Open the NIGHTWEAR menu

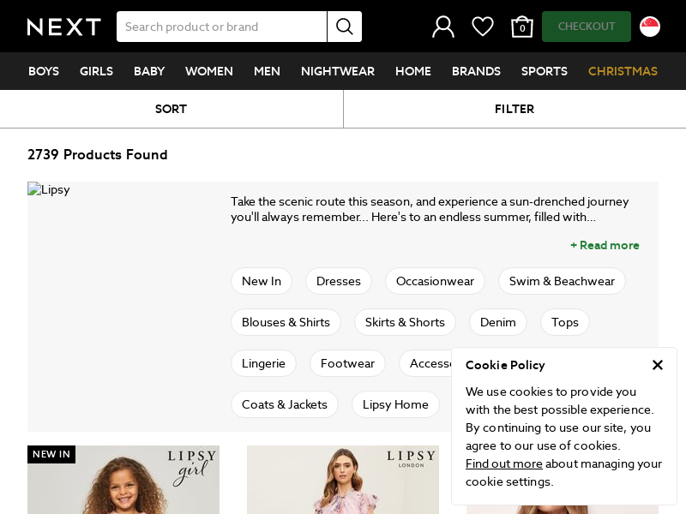(x=338, y=71)
